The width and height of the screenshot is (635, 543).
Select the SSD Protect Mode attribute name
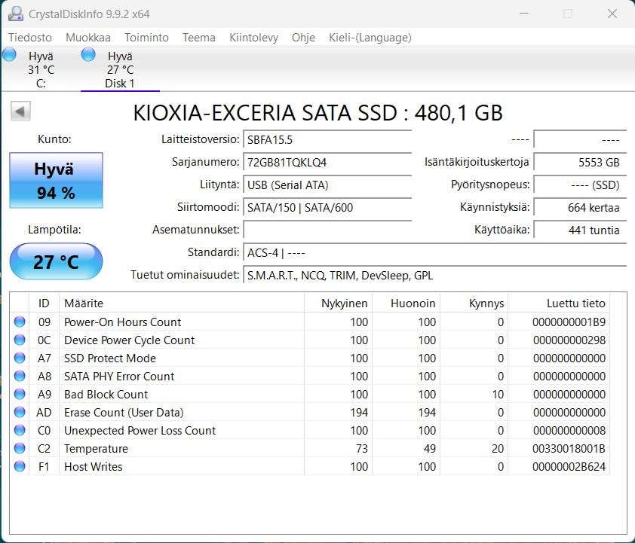click(x=110, y=358)
